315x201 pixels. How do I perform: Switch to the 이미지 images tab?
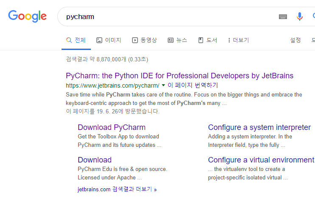109,40
